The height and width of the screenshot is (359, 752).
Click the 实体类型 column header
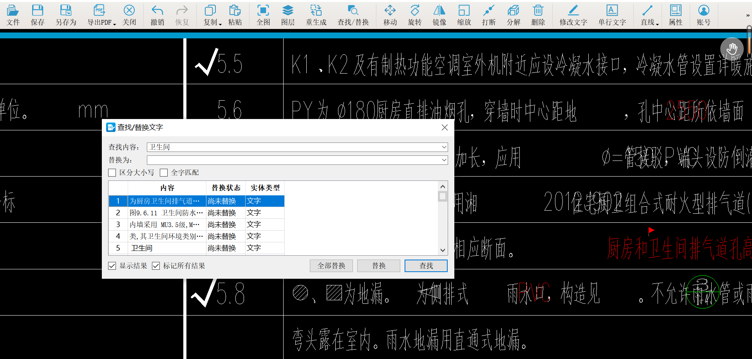[x=265, y=188]
